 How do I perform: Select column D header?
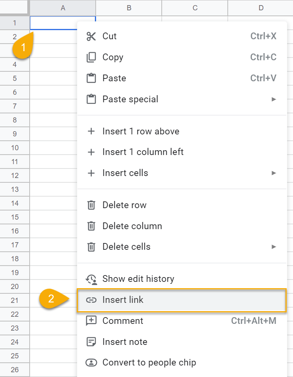261,8
